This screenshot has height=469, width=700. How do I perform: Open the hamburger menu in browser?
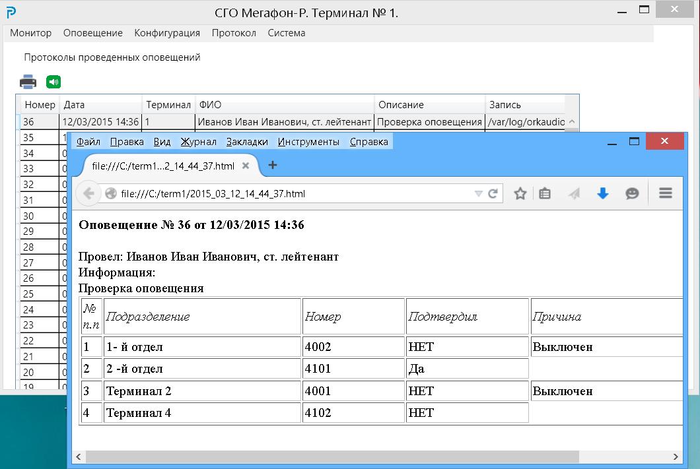666,193
